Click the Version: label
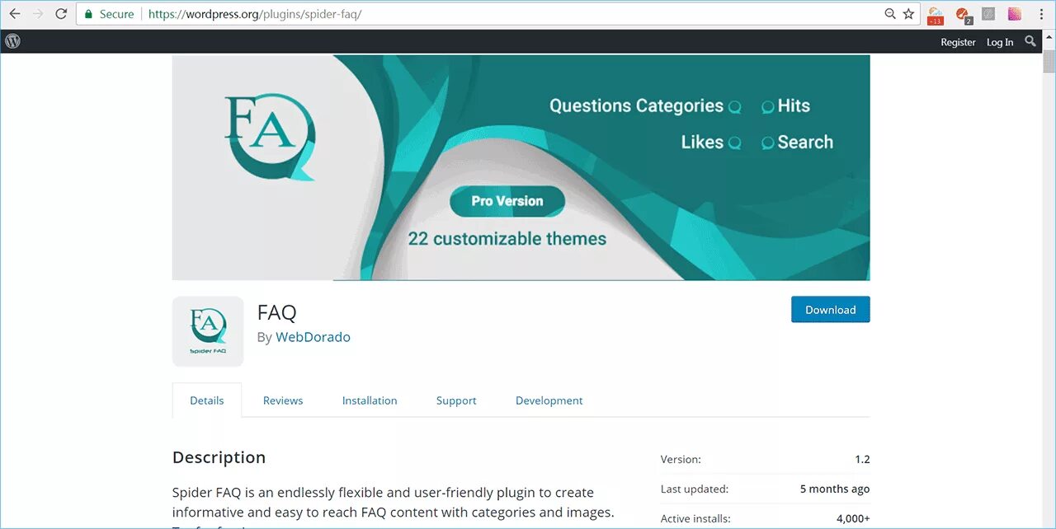This screenshot has height=529, width=1056. tap(681, 459)
